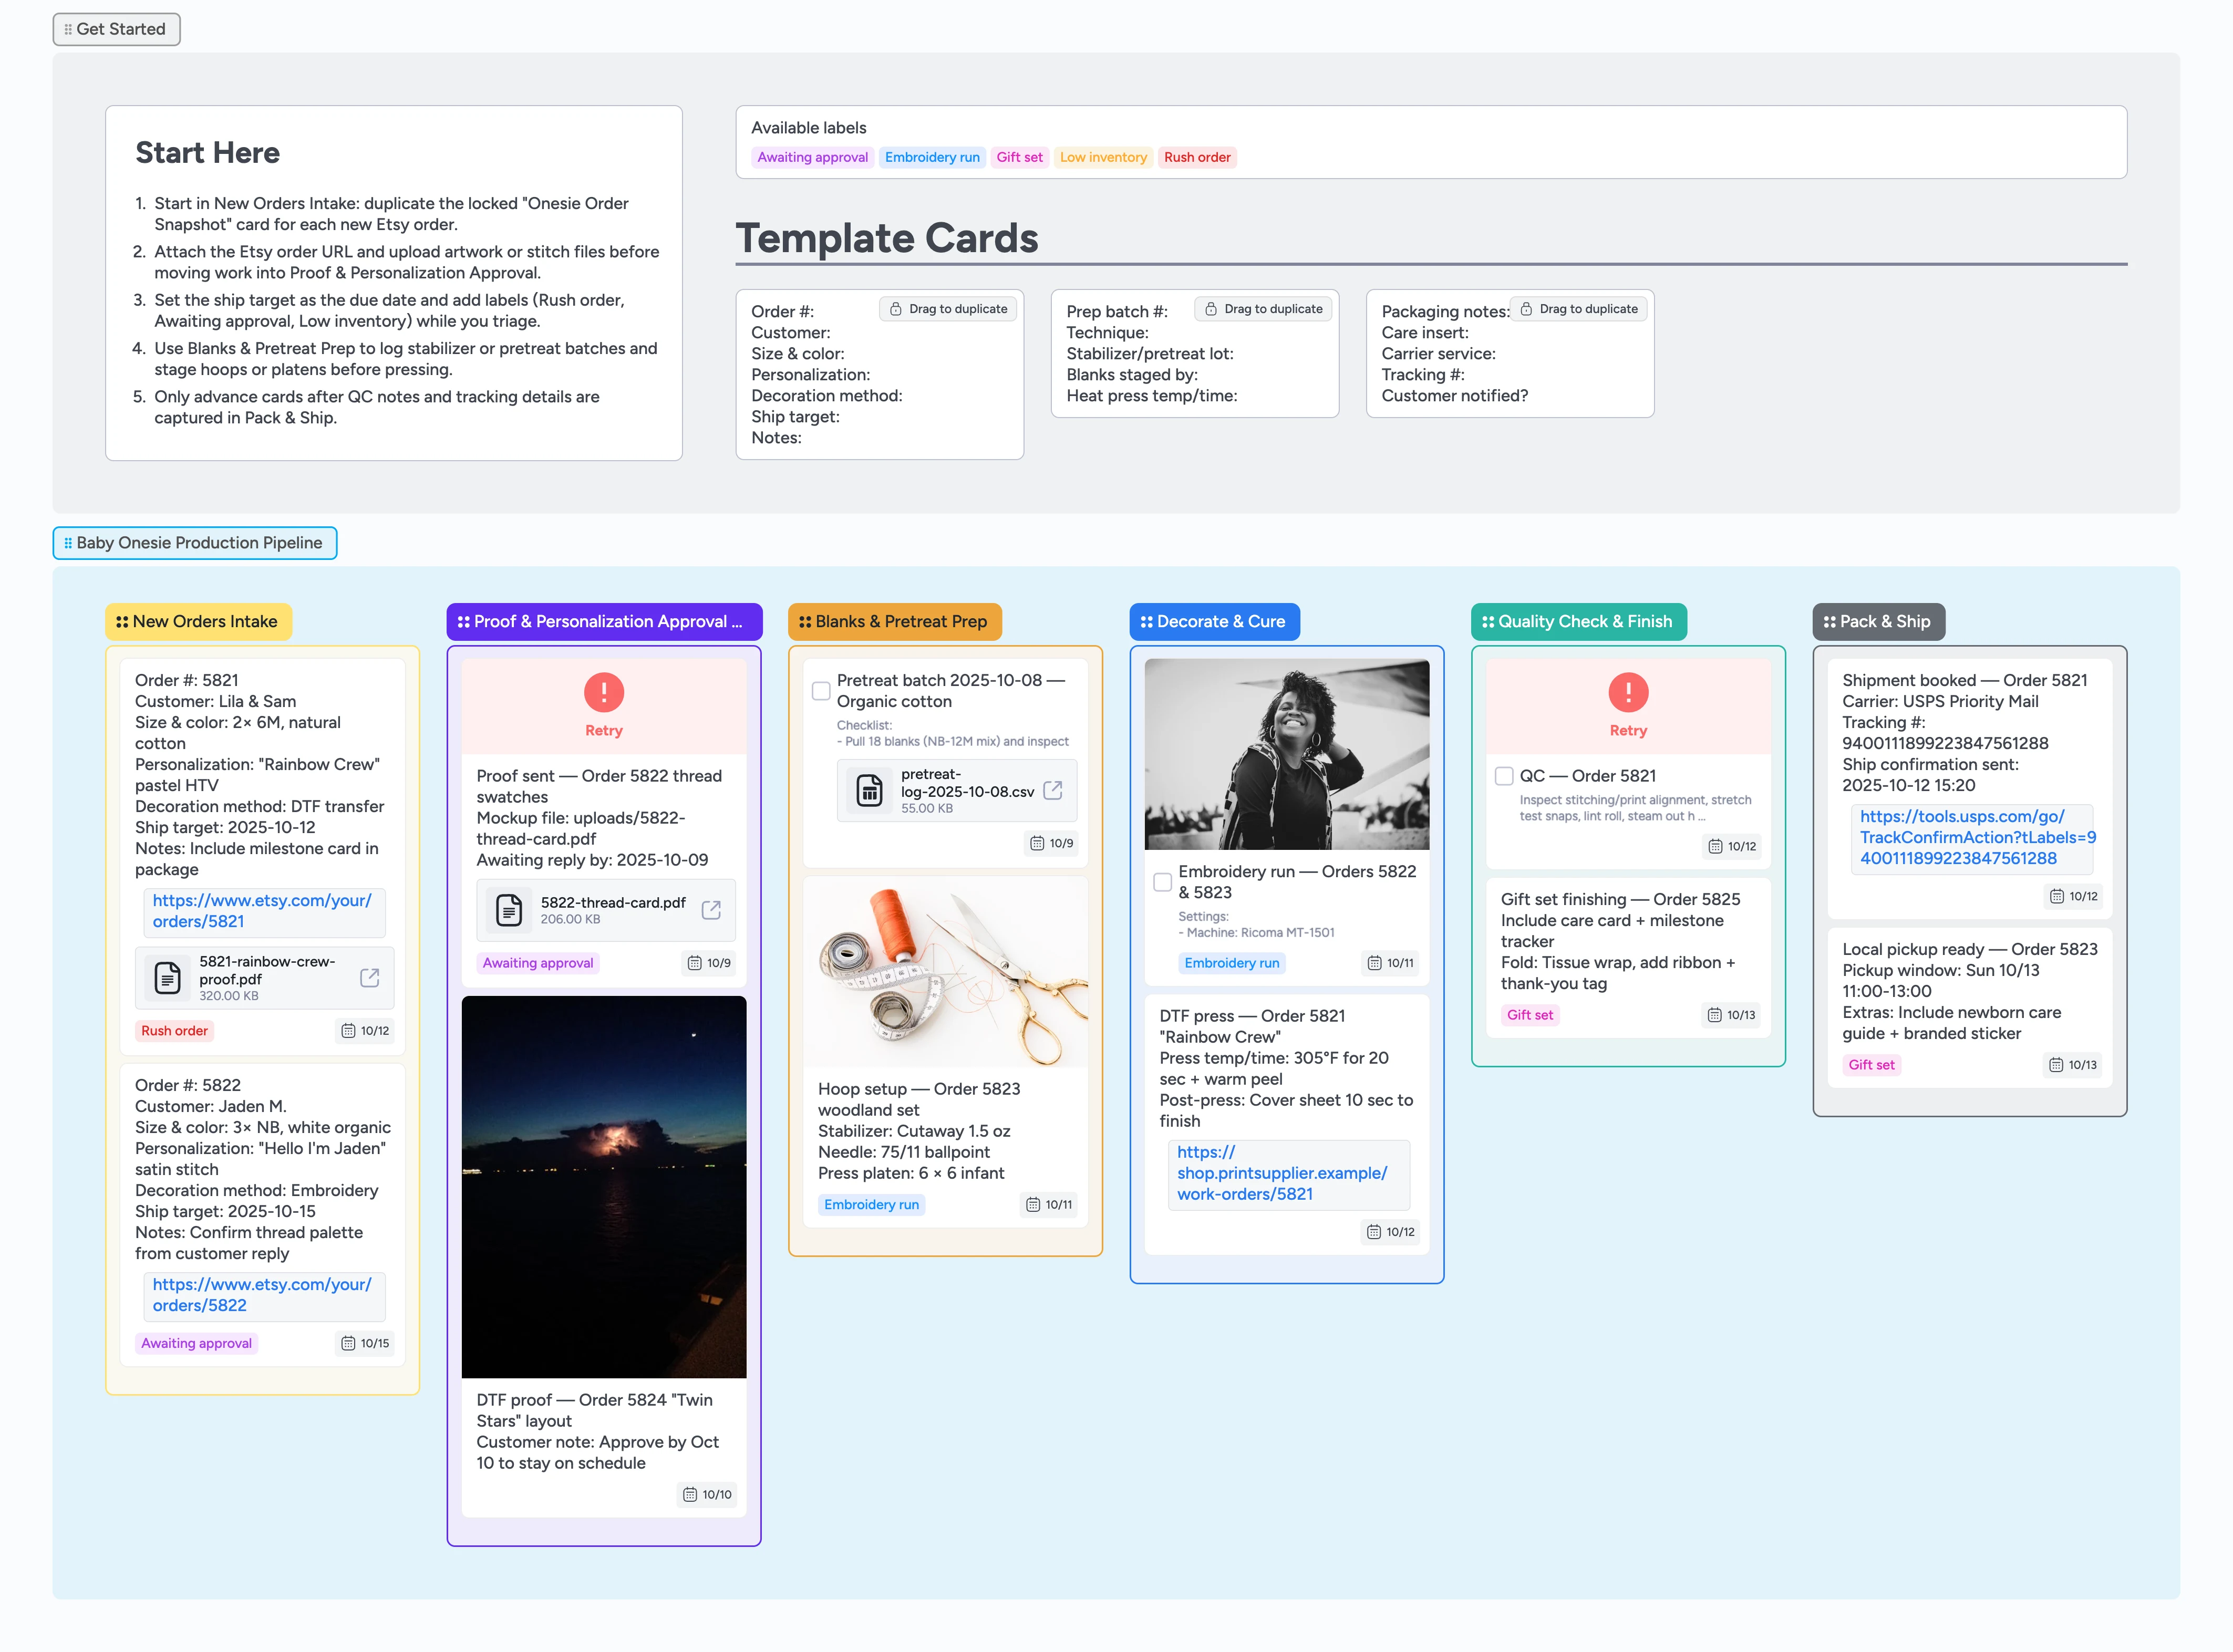Image resolution: width=2233 pixels, height=1652 pixels.
Task: Click the drag handle beside Get Started
Action: [x=69, y=29]
